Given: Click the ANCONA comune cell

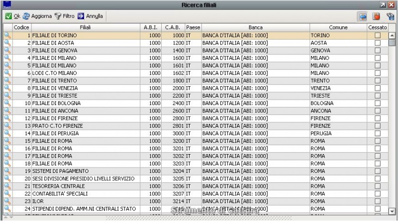Looking at the screenshot, I should coord(338,111).
